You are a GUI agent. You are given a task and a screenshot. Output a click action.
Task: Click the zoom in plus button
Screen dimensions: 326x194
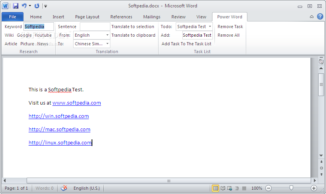tap(314, 188)
